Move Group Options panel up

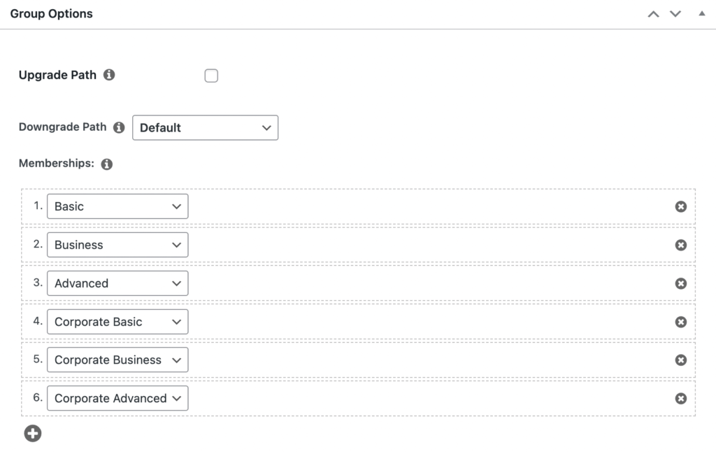tap(654, 14)
